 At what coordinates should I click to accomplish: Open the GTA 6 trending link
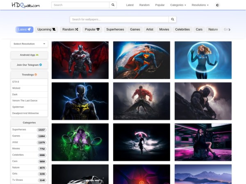click(29, 82)
